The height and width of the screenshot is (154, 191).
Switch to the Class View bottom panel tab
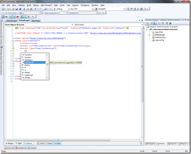[x=172, y=144]
